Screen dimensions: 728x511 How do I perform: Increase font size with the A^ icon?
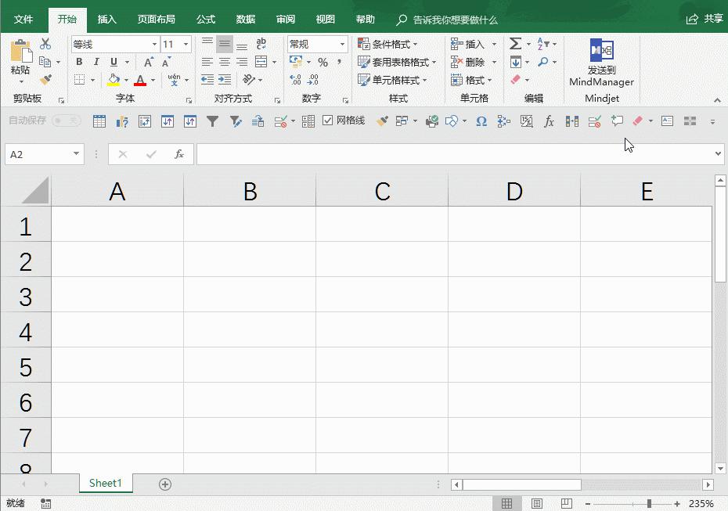[149, 61]
